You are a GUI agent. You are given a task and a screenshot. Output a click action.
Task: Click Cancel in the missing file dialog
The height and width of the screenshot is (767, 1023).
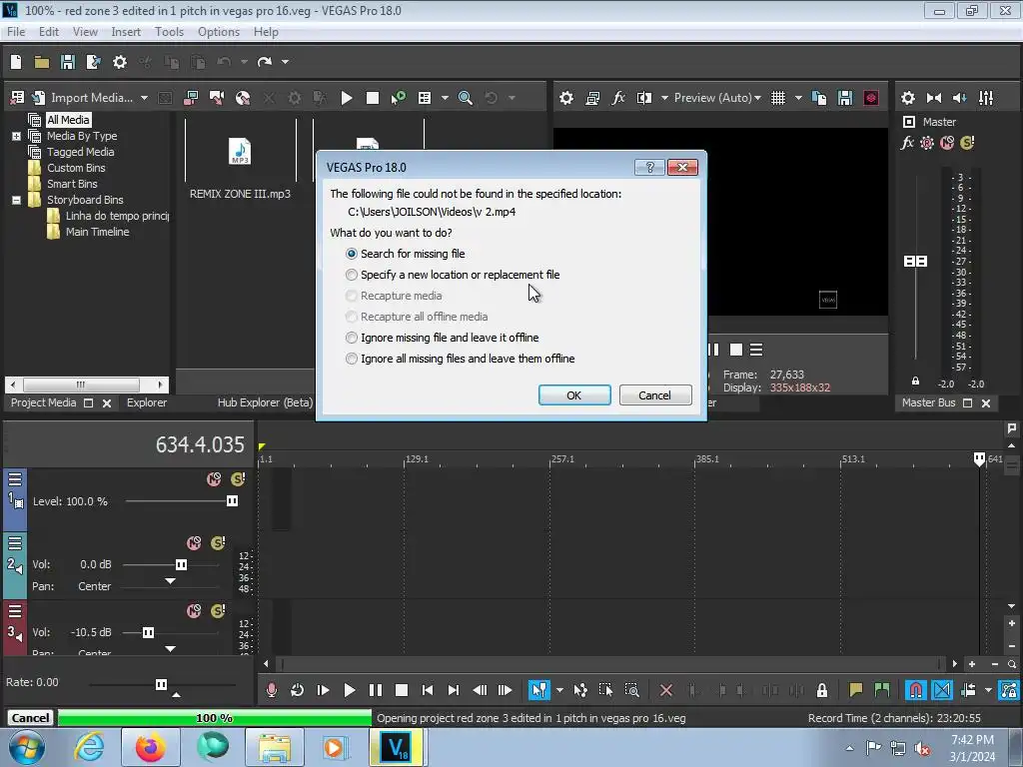[655, 395]
